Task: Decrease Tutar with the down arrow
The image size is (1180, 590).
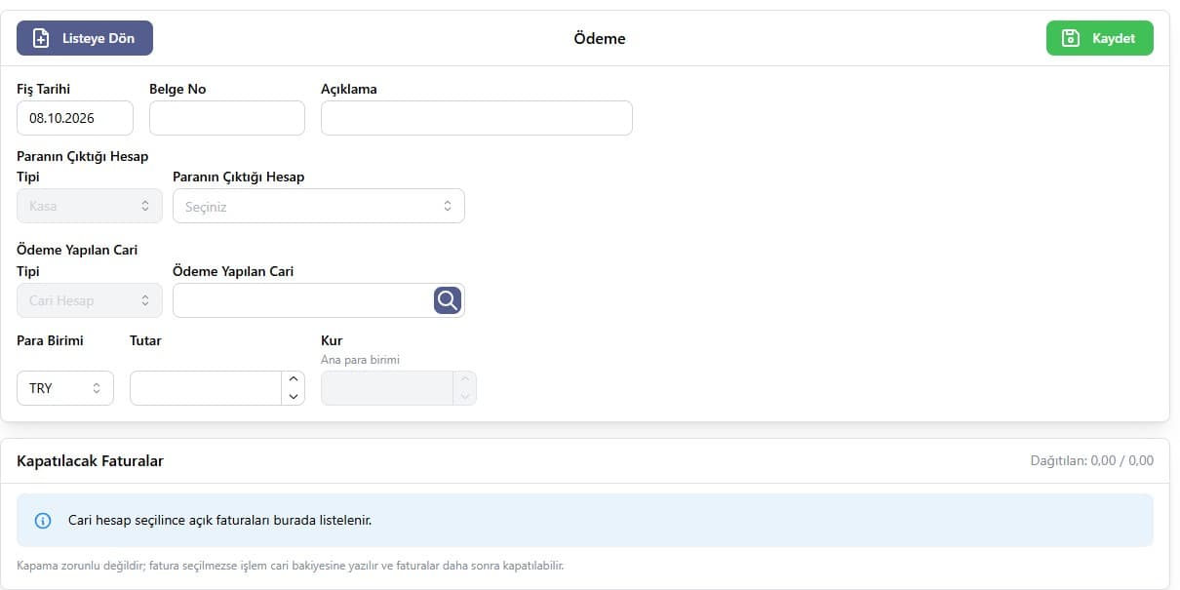Action: pos(294,397)
